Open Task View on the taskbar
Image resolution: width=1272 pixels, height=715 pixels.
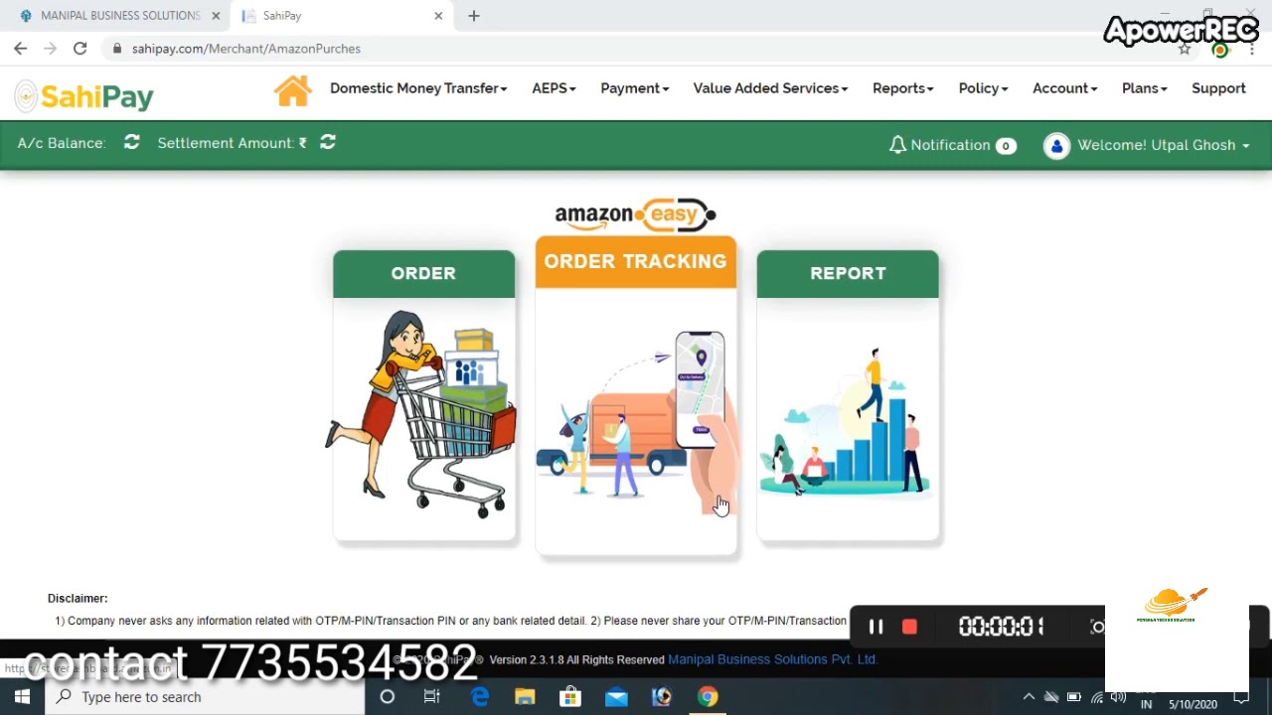pos(432,697)
